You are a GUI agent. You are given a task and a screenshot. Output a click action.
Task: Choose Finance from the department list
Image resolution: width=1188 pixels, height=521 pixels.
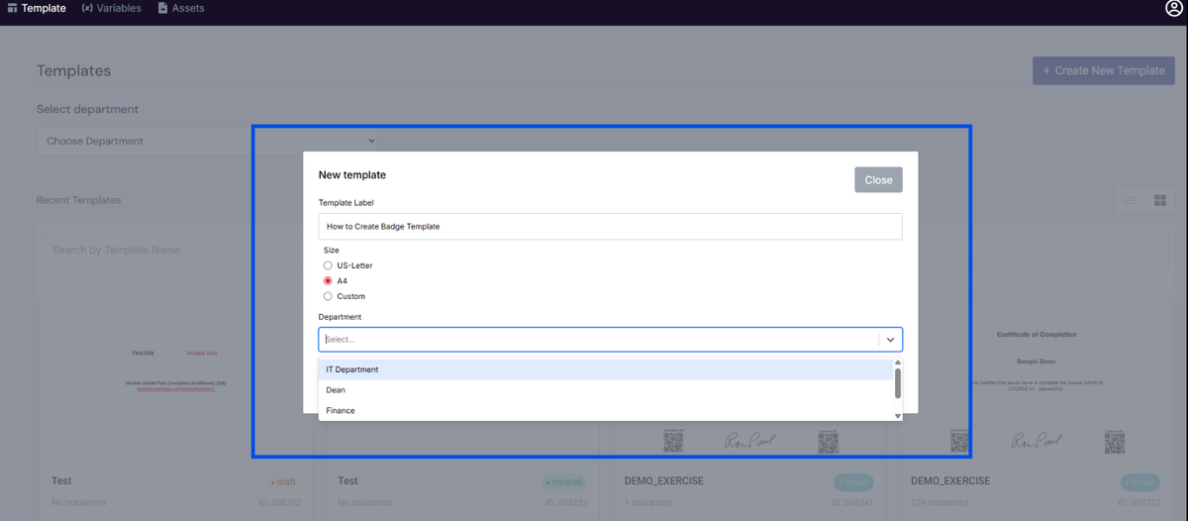(606, 410)
